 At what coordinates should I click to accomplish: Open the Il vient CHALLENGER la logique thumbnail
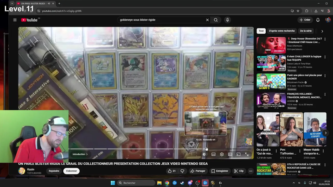coord(271,63)
